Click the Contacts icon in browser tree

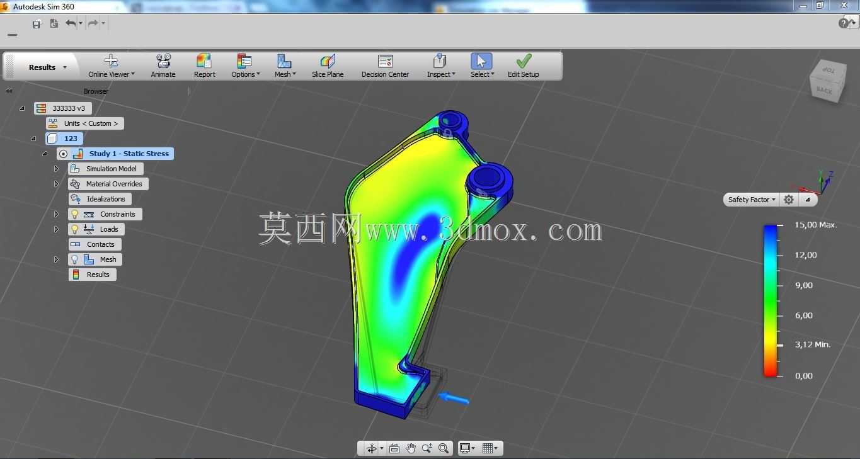click(76, 244)
